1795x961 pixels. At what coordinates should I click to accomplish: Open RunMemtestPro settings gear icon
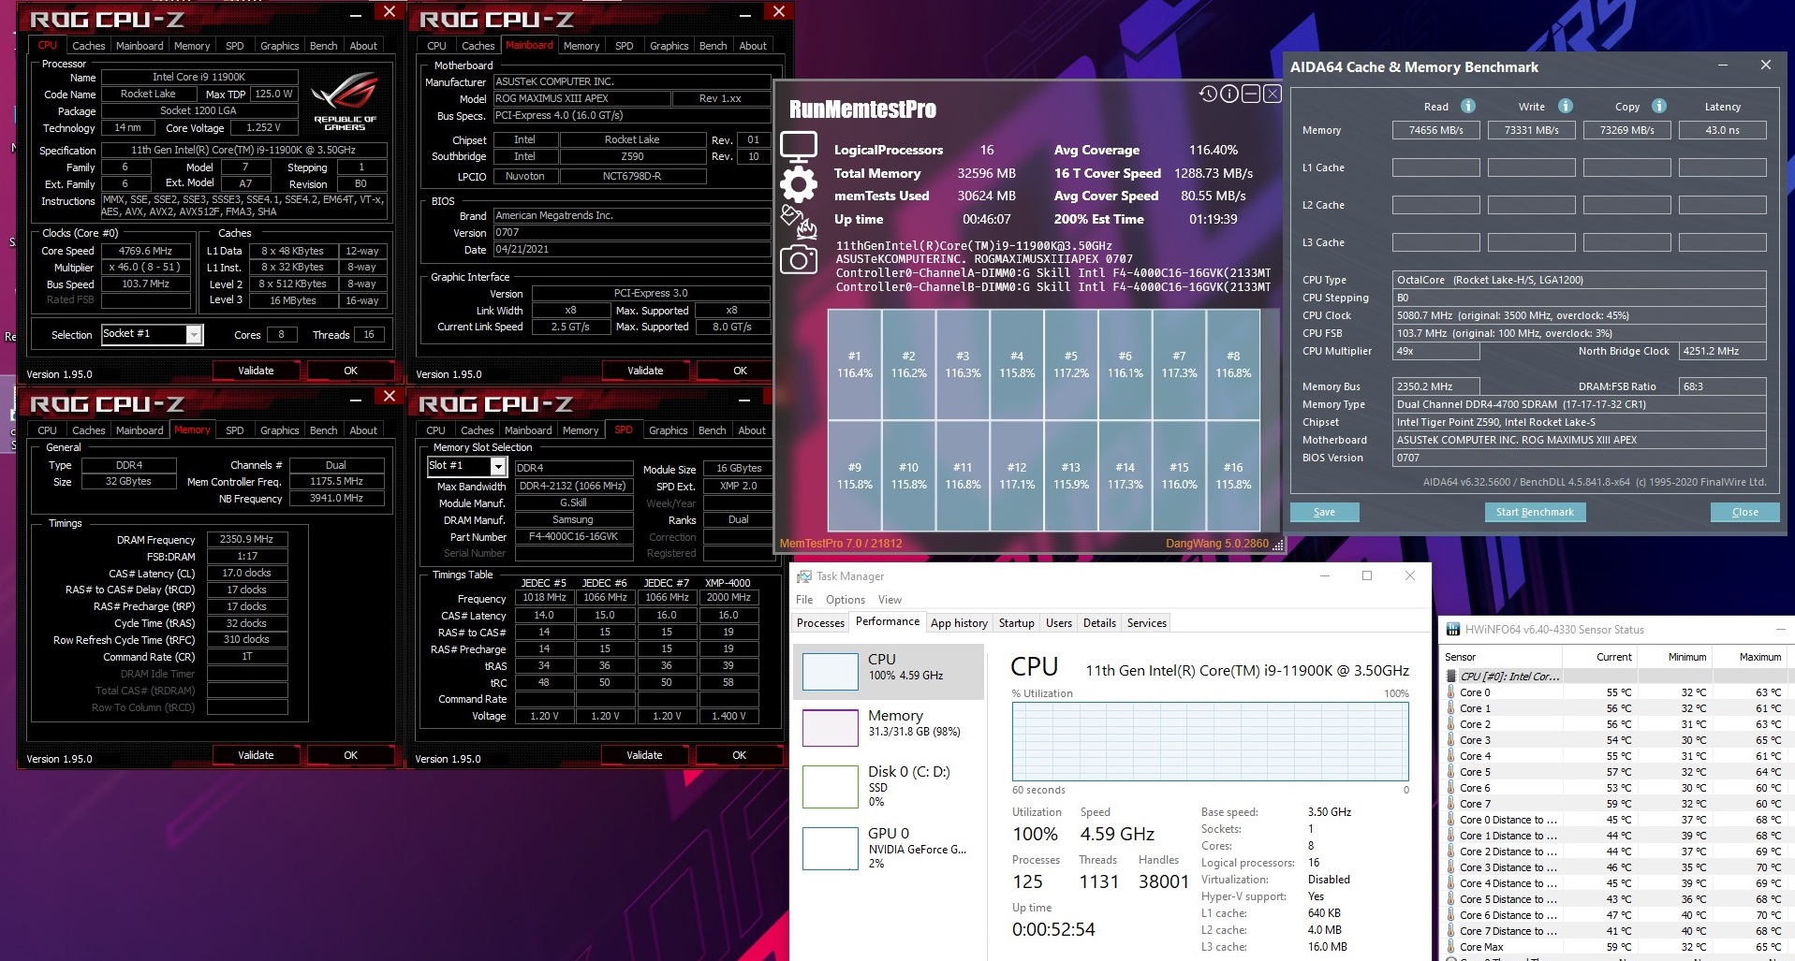pos(799,184)
